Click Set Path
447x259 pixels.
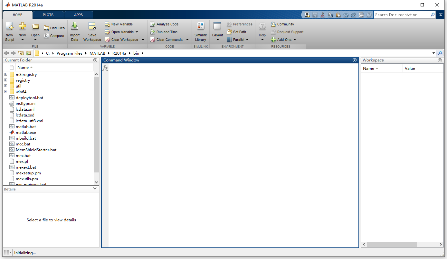tap(236, 32)
